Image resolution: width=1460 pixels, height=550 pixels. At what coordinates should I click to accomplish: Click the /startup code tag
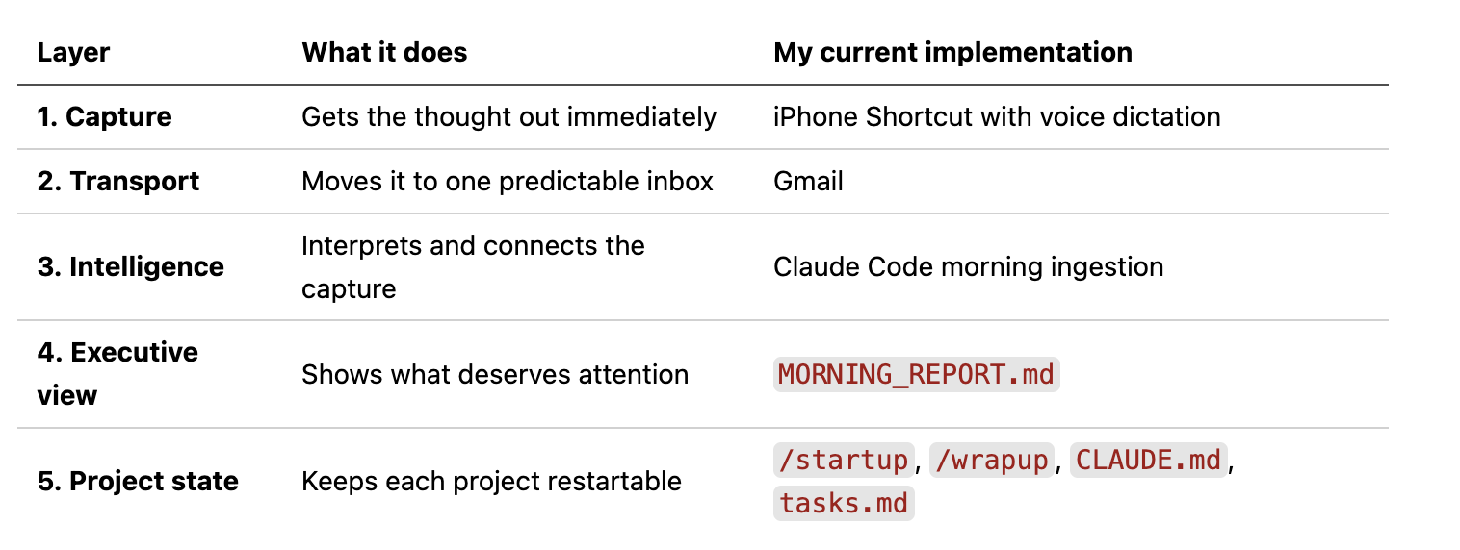[x=843, y=461]
